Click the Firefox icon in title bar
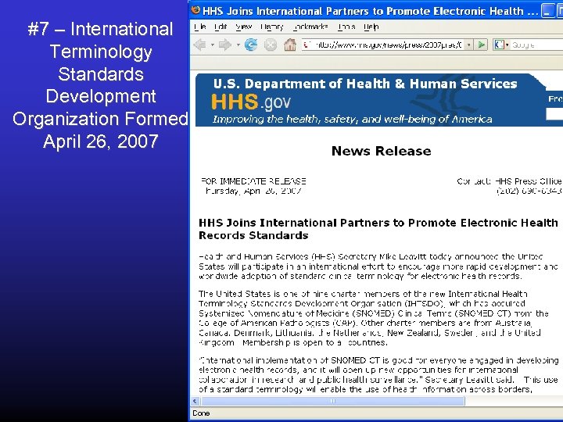563x422 pixels. tap(195, 10)
